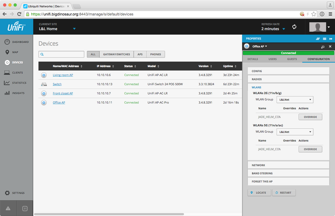Open the Map pin icon
Screen dimensions: 335x216
(7, 52)
